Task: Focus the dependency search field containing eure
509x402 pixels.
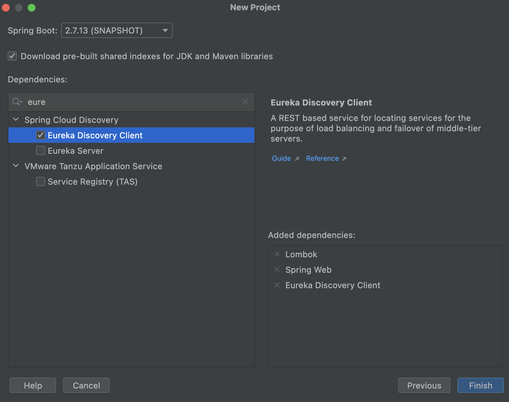Action: tap(131, 102)
